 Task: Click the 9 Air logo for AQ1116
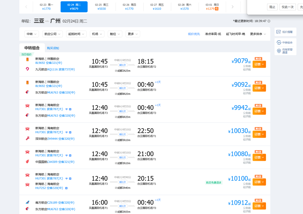pos(27,69)
